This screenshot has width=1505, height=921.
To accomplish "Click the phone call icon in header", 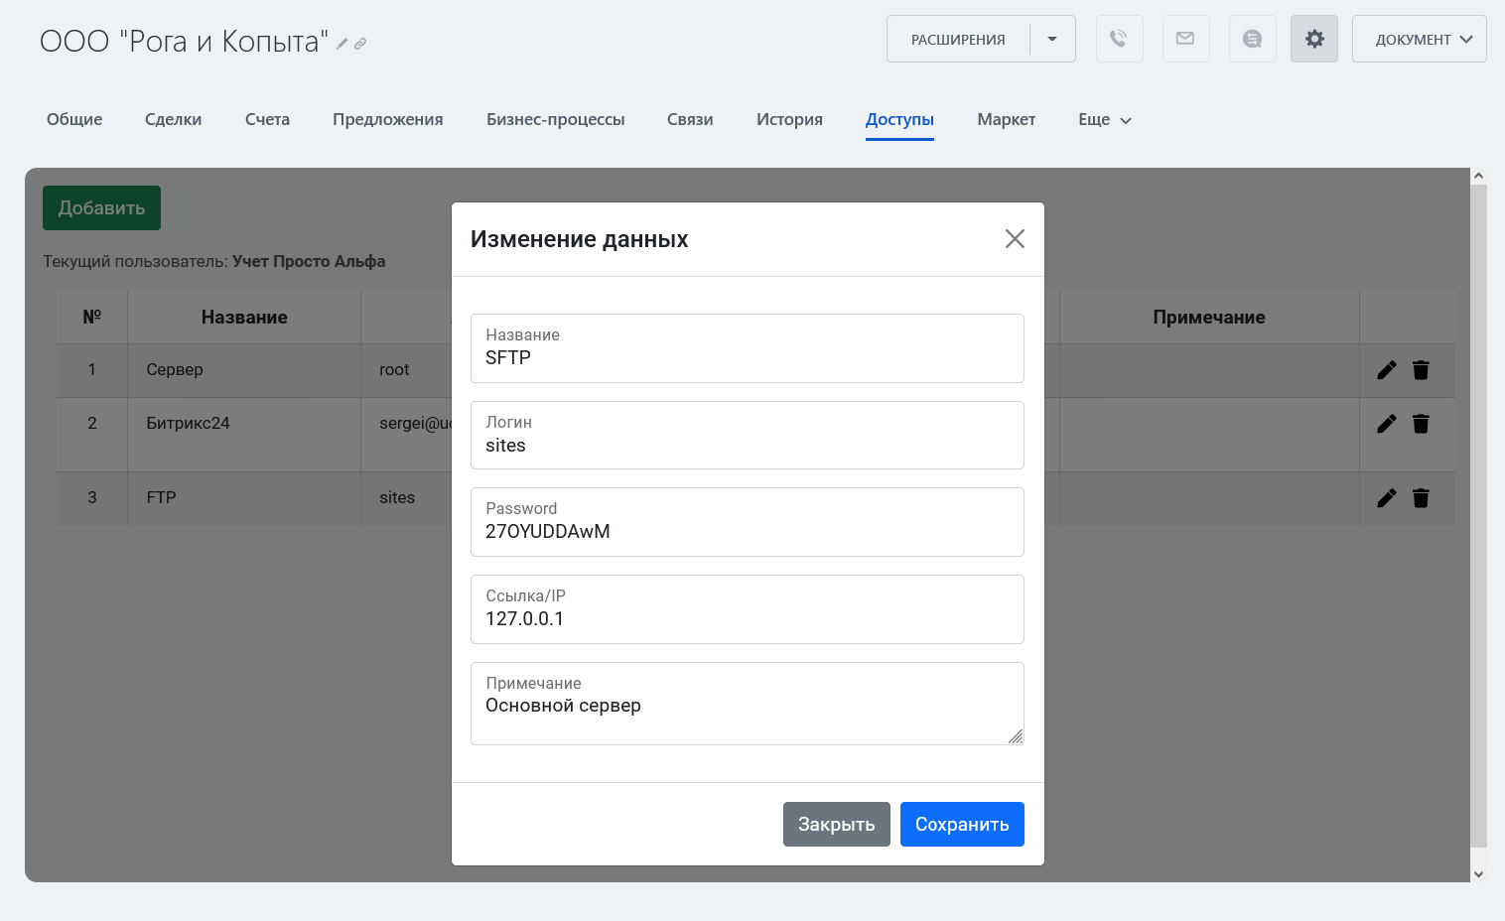I will click(1119, 39).
